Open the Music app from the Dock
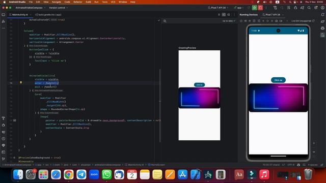The height and width of the screenshot is (183, 326). click(x=264, y=174)
